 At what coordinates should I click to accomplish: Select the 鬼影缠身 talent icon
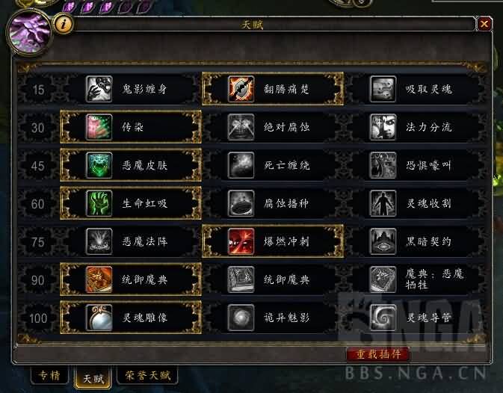pyautogui.click(x=99, y=89)
